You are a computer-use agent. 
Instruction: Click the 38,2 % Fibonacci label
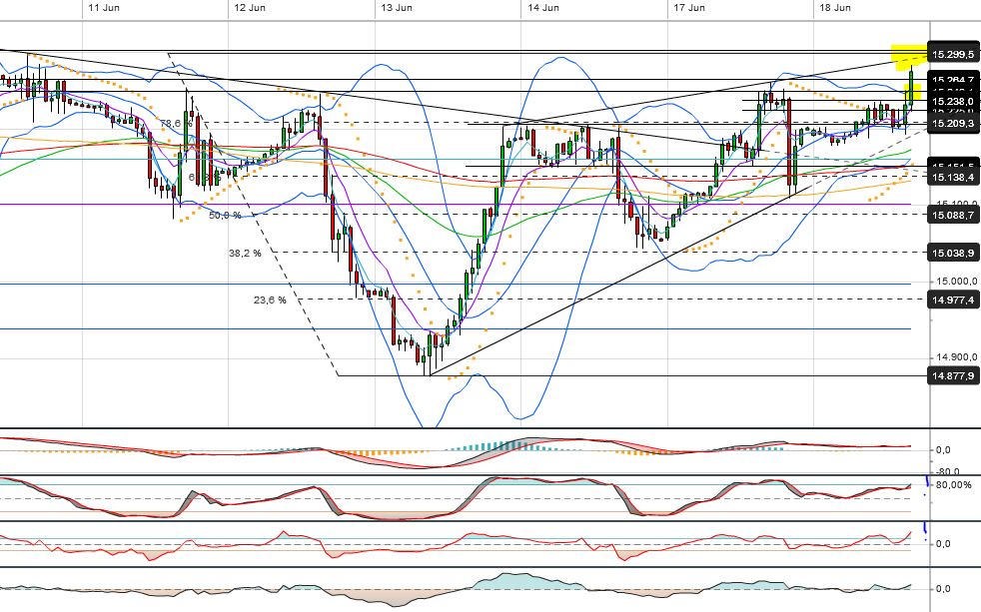tap(246, 254)
